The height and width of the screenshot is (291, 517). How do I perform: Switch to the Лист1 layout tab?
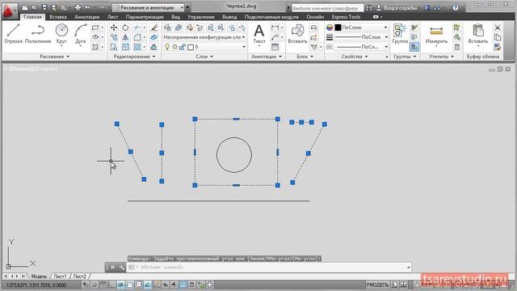(x=60, y=276)
